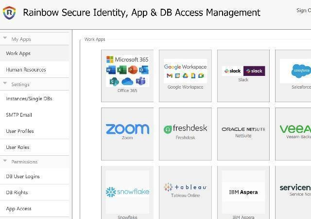Open the Oracle NetSuite tile
Viewport: 311px width, 219px height.
tap(243, 133)
